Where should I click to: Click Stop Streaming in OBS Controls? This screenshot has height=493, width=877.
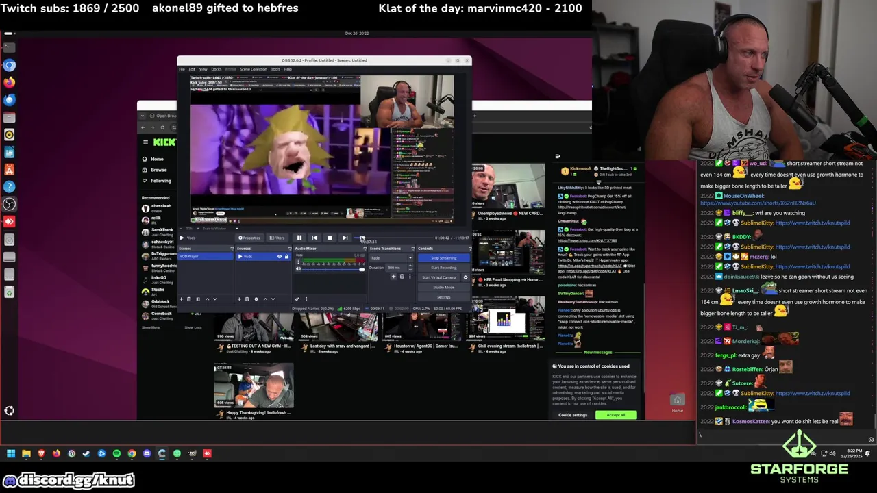coord(444,258)
